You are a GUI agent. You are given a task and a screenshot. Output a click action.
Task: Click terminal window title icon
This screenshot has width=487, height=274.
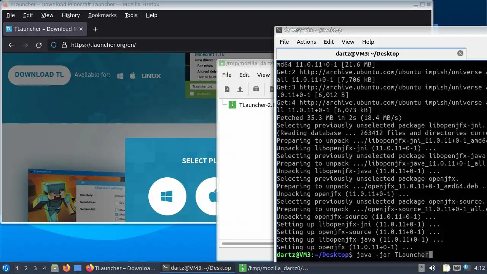point(279,30)
